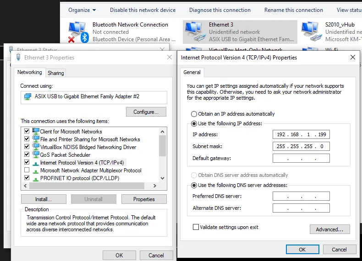Screen dimensions: 362x261
Task: Open the Organize dropdown menu
Action: (x=82, y=10)
